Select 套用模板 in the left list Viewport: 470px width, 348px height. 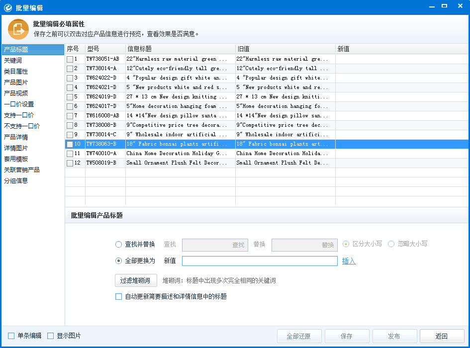point(16,159)
